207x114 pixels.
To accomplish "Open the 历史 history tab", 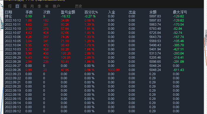I will [x=78, y=6].
